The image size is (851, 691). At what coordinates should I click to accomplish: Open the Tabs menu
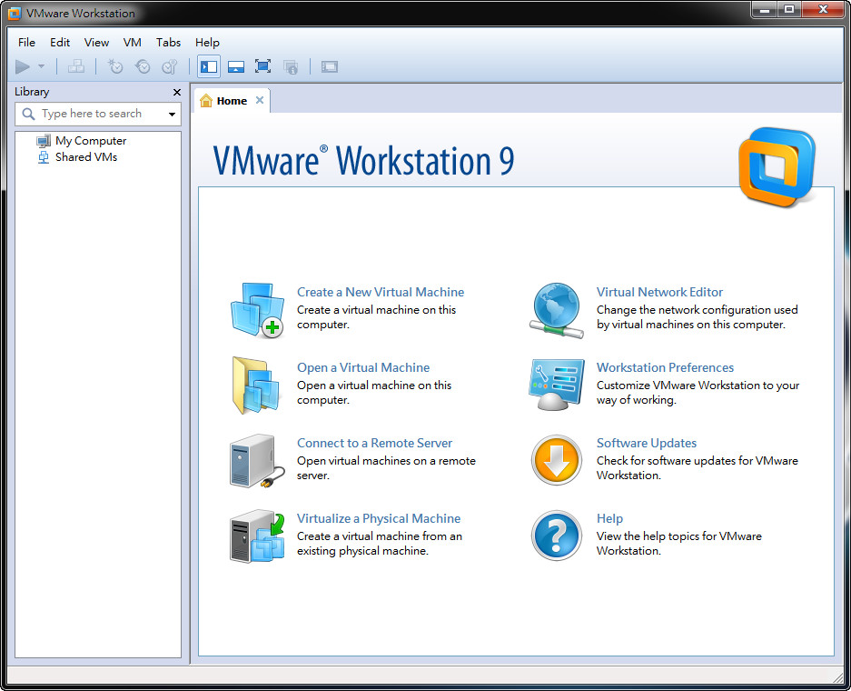pyautogui.click(x=168, y=43)
